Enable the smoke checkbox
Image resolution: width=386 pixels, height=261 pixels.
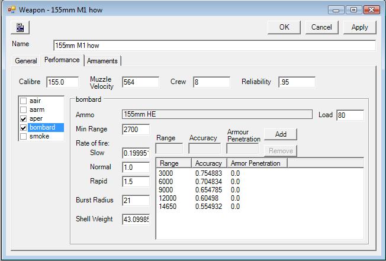[24, 137]
